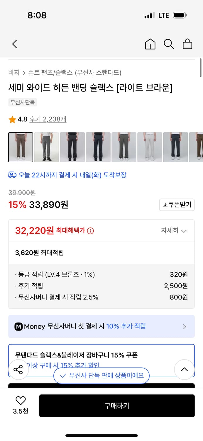This screenshot has height=441, width=203.
Task: Tap the back arrow at top left
Action: coord(15,44)
